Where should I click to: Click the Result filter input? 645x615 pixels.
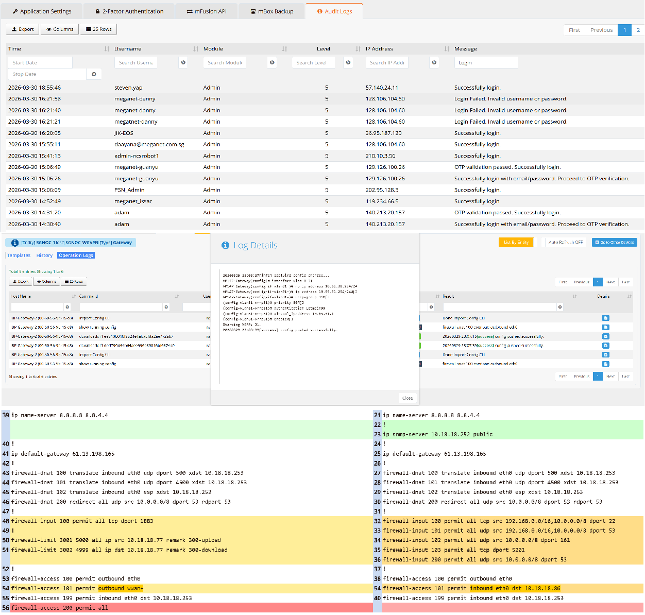pos(500,307)
